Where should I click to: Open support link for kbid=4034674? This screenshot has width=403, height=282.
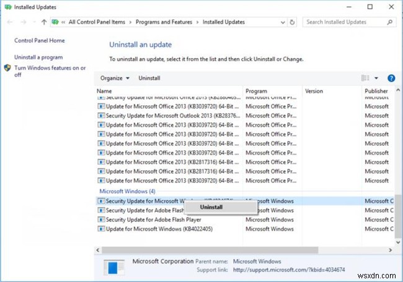click(289, 270)
